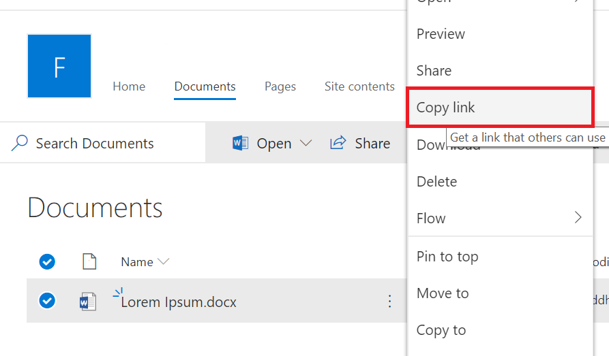The image size is (609, 356).
Task: Click the Share button in command bar
Action: point(360,143)
